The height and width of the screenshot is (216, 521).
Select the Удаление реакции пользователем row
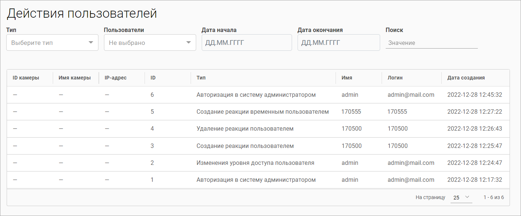point(258,129)
